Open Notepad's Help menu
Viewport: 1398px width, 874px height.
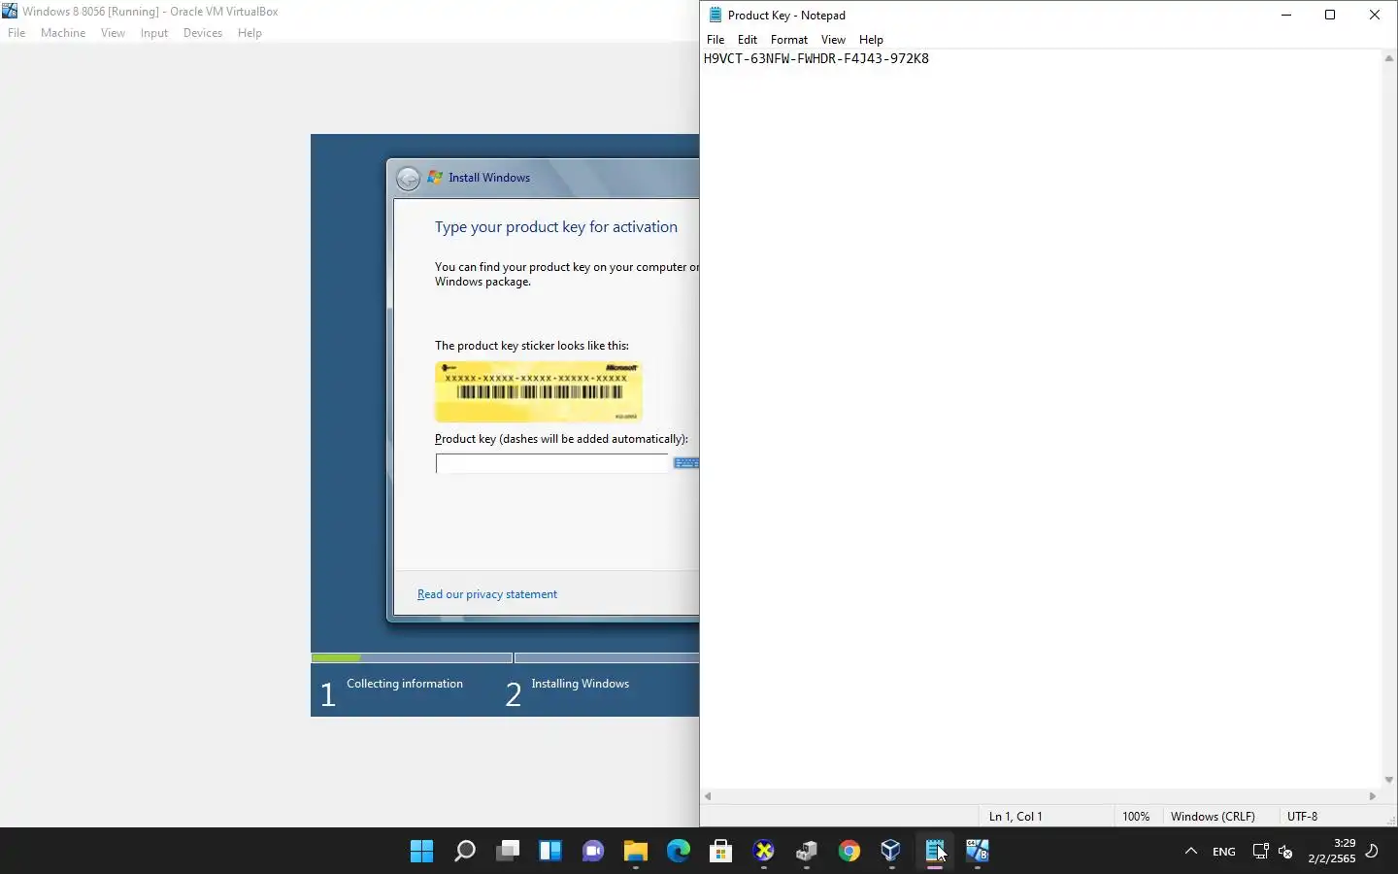coord(871,40)
